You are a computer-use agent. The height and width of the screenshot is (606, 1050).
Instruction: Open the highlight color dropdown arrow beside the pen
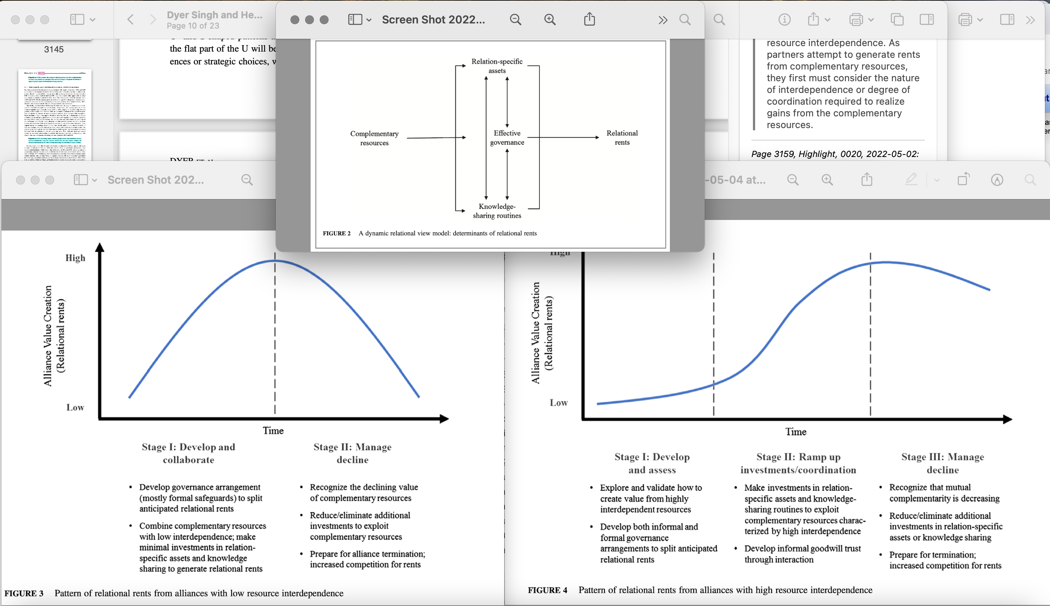pyautogui.click(x=937, y=180)
